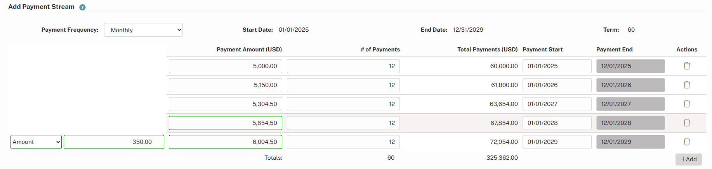Remove the 5,304.50 payment row
The image size is (712, 169).
(x=686, y=104)
